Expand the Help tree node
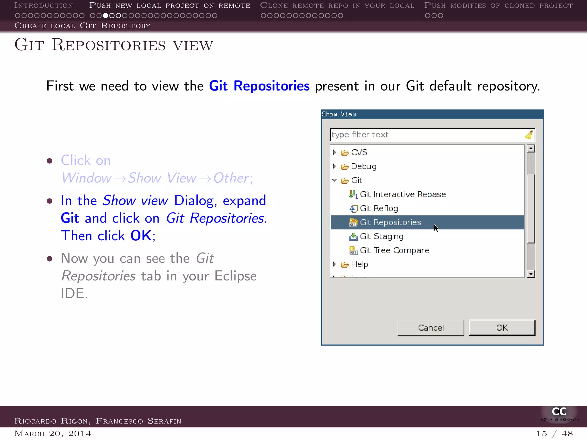The width and height of the screenshot is (587, 440). click(334, 264)
